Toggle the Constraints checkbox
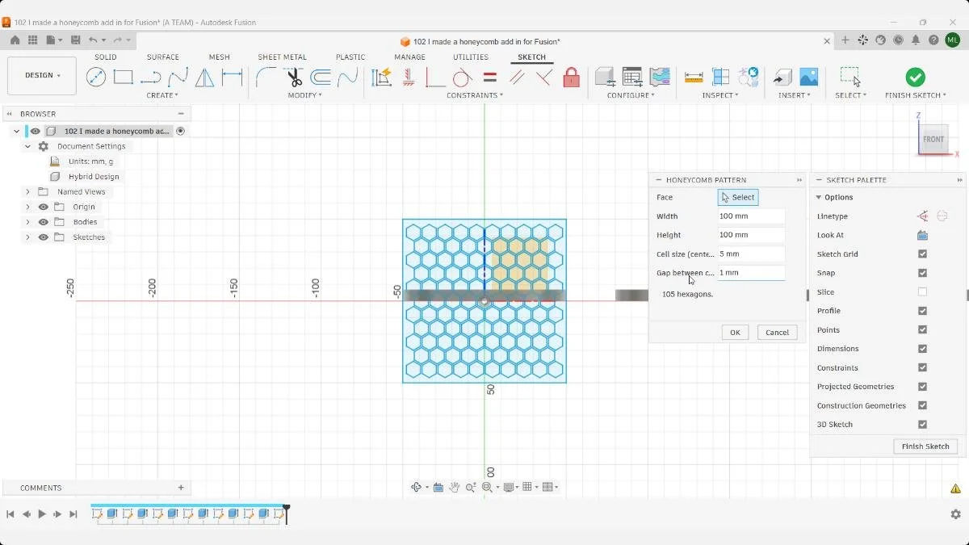Image resolution: width=969 pixels, height=545 pixels. pos(922,368)
